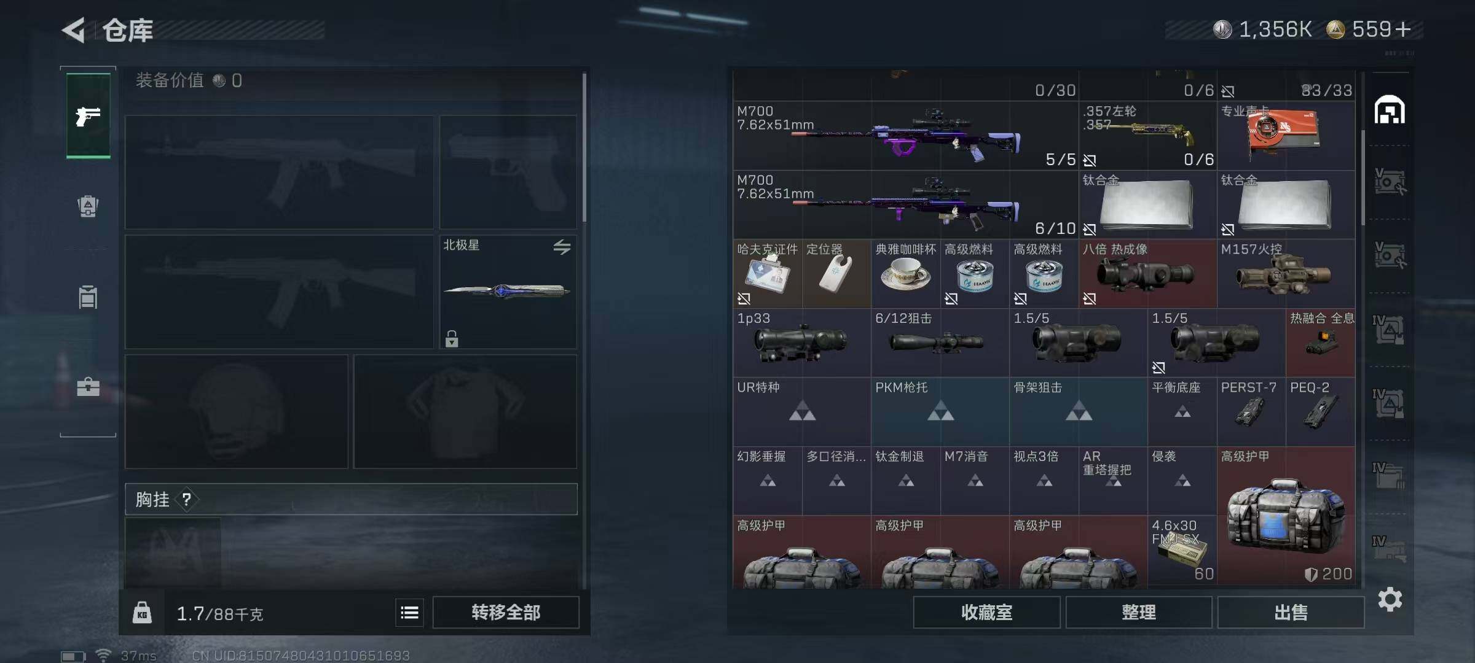This screenshot has height=663, width=1475.
Task: Select the 典雅咖啡杯 coffee cup item
Action: click(x=905, y=274)
